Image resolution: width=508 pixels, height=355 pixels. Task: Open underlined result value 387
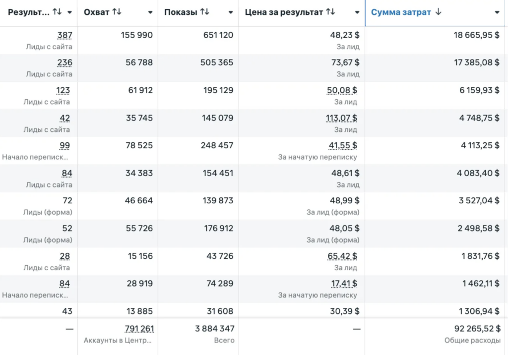[65, 35]
